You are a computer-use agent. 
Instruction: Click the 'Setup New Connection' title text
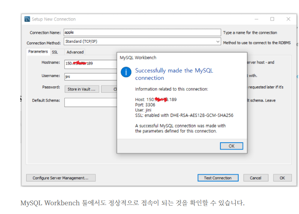point(54,19)
